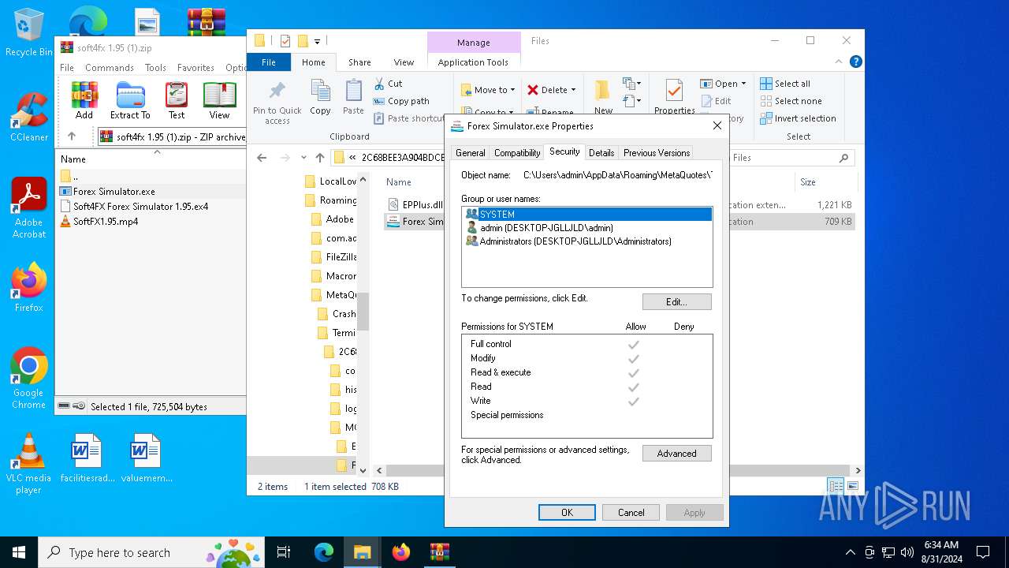
Task: Open the General tab in Properties
Action: coord(471,153)
